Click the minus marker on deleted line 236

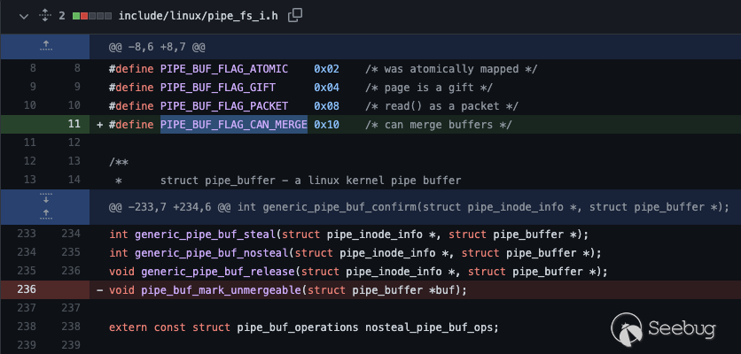(100, 289)
